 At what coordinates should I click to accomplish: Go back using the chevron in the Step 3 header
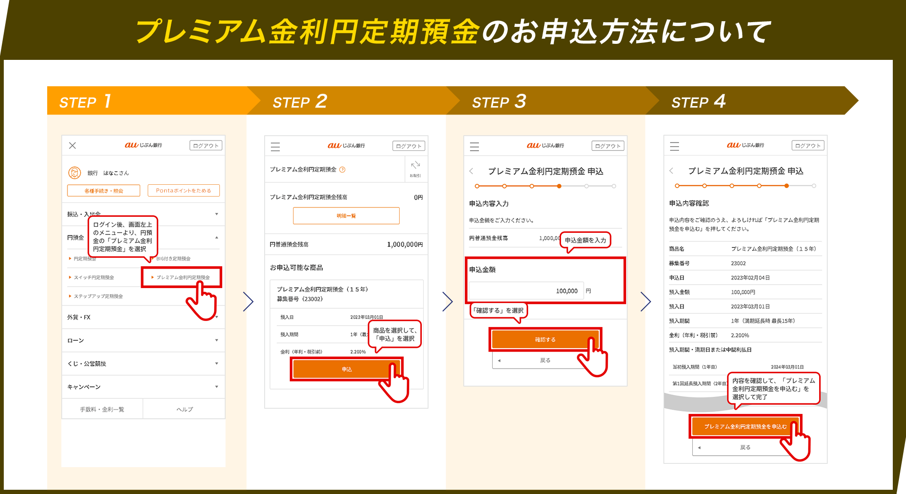coord(471,171)
